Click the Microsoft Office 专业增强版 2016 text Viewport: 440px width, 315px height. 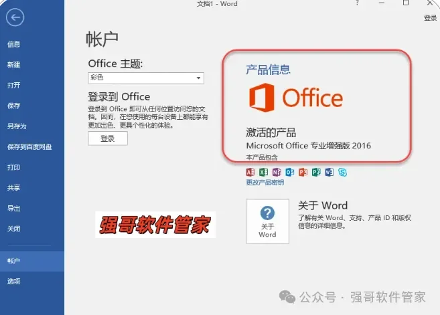[308, 146]
